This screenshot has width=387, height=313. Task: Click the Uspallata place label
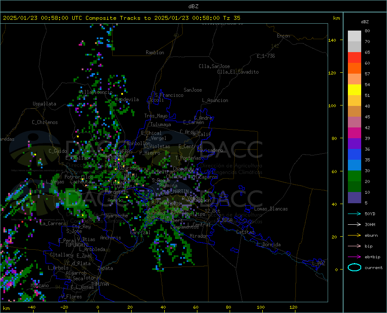(44, 104)
